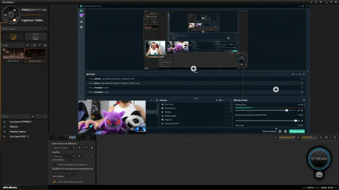Toggle fullscreen preview icon
Image resolution: width=339 pixels, height=190 pixels.
coord(334,137)
